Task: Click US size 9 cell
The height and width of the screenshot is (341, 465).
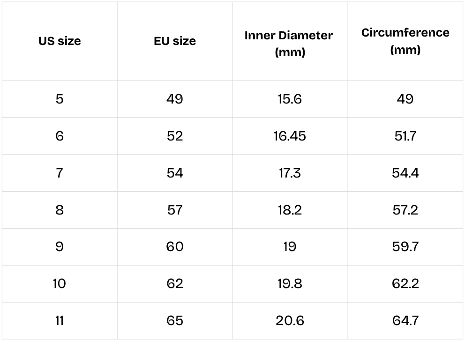Action: point(60,247)
